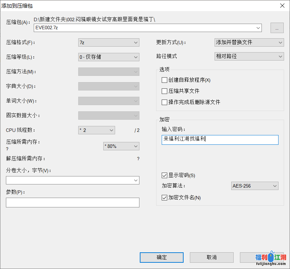The image size is (290, 269).
Task: Click the browse "..." button for archive path
Action: [277, 28]
